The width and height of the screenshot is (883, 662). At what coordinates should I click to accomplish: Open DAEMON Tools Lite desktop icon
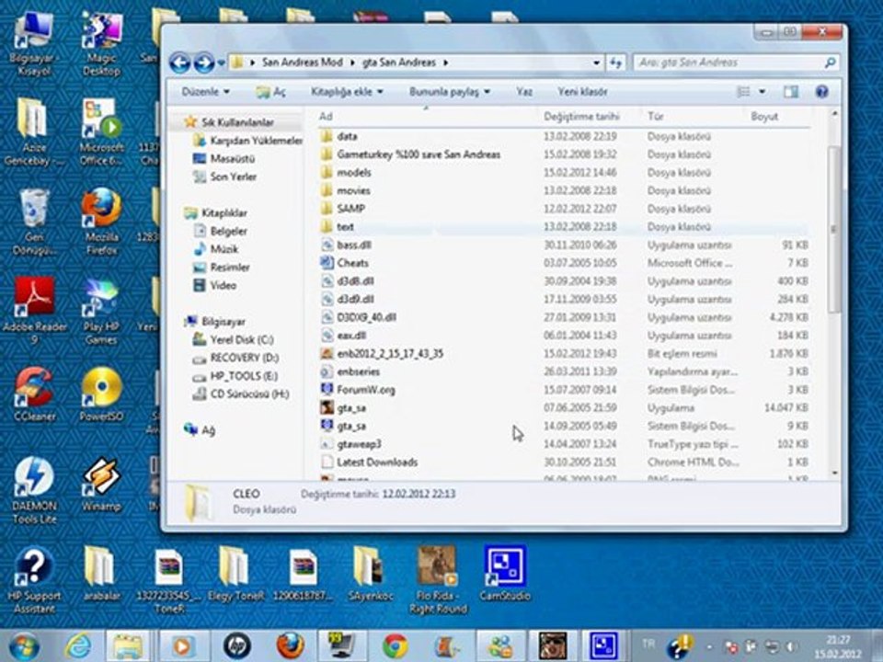pyautogui.click(x=34, y=491)
